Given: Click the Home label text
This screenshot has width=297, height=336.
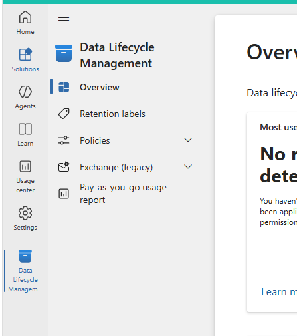Looking at the screenshot, I should click(25, 32).
